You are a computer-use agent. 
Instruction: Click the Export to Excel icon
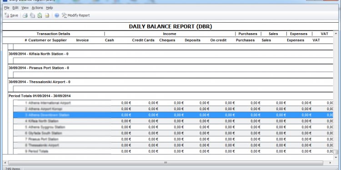tap(40, 15)
